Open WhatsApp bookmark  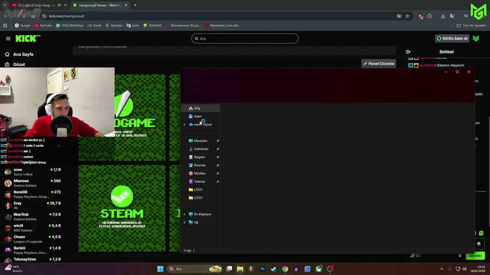tap(69, 26)
